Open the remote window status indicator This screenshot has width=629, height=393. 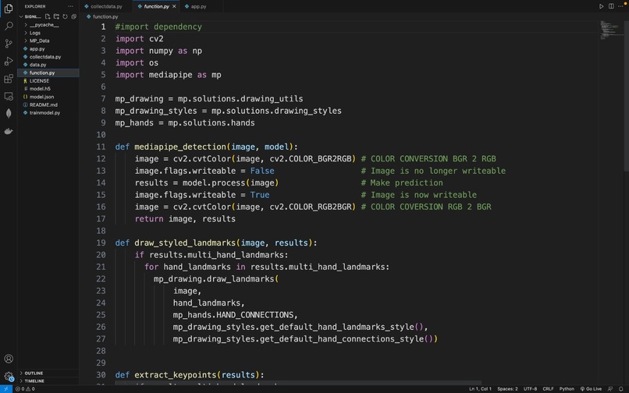click(5, 389)
